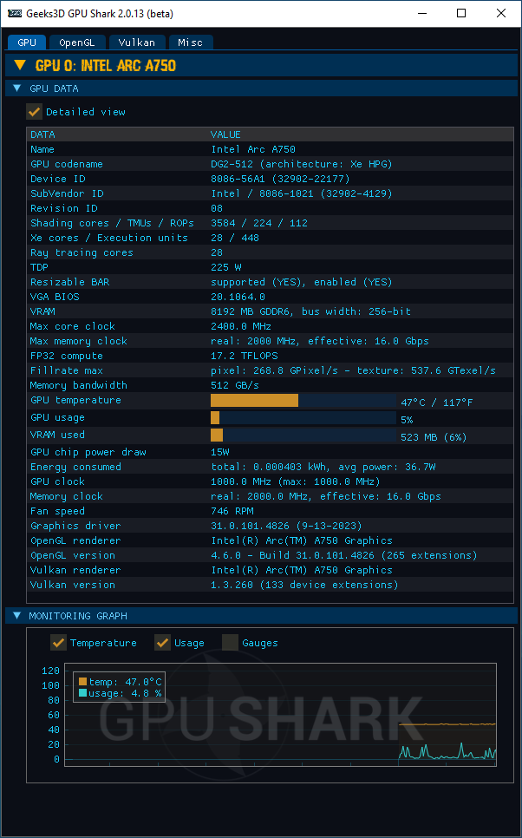Click the GPU temperature progress bar

click(x=303, y=400)
